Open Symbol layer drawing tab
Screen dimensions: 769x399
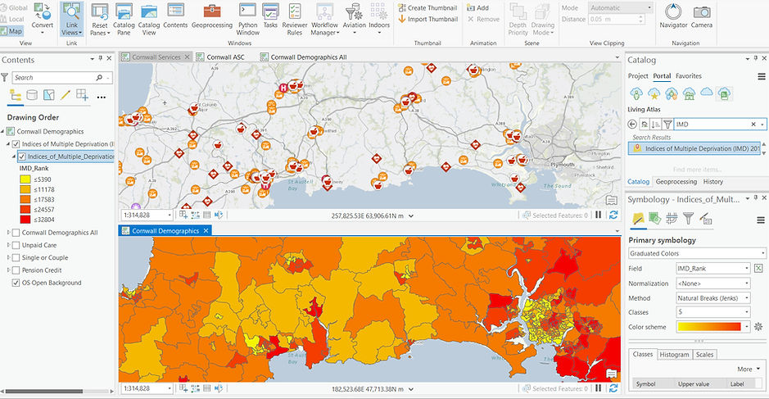pos(672,219)
